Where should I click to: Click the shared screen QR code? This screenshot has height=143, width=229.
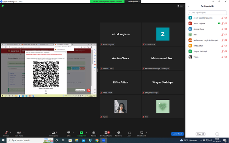pyautogui.click(x=46, y=74)
